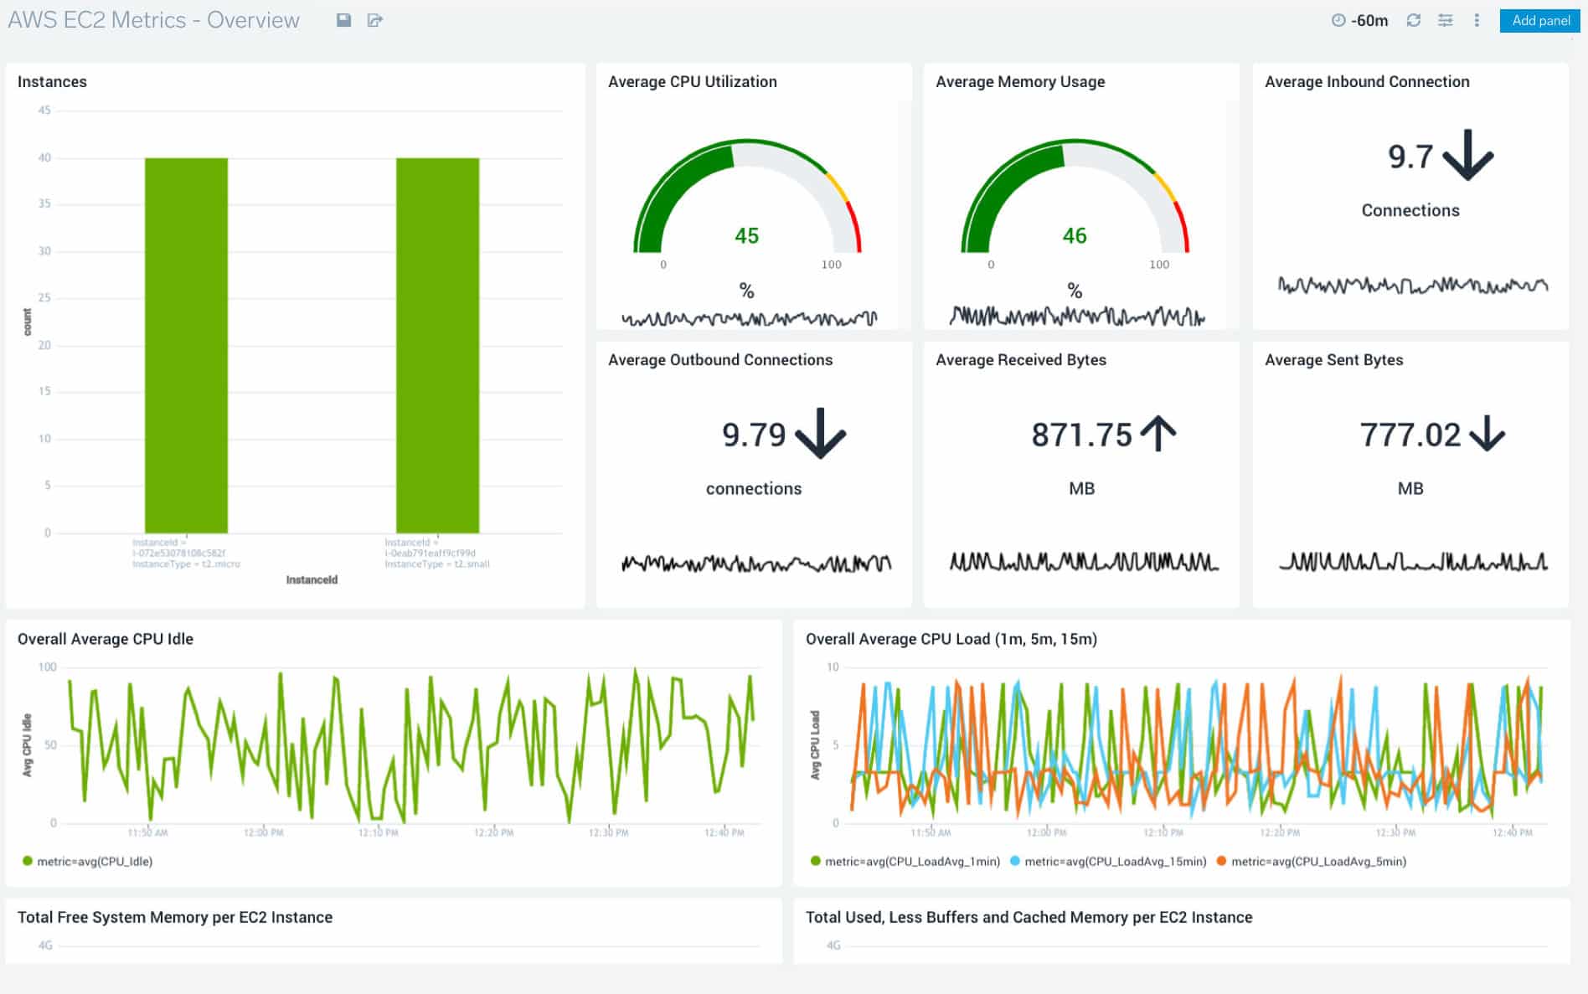Click the Average Sent Bytes panel title
1588x994 pixels.
coord(1333,359)
